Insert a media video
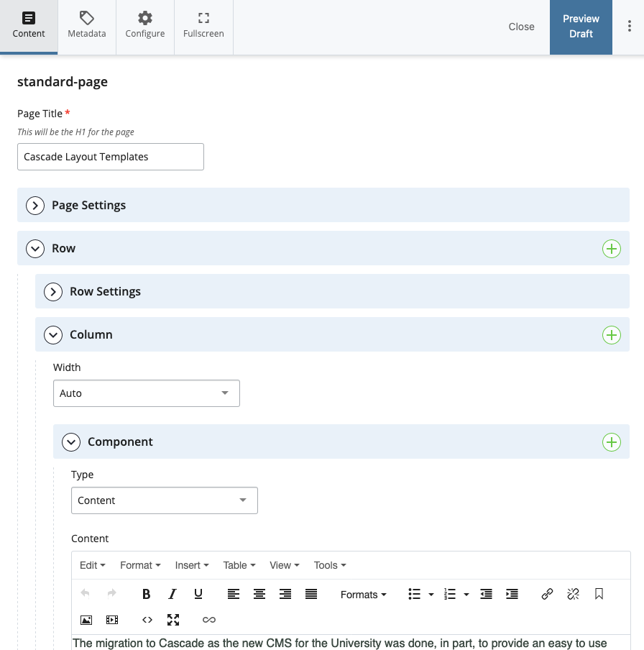This screenshot has height=650, width=644. pos(112,620)
